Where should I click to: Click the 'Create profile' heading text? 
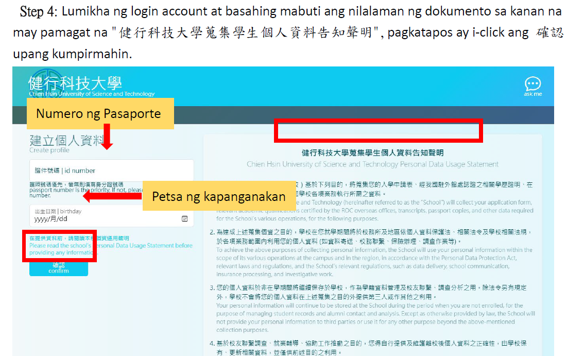click(49, 150)
